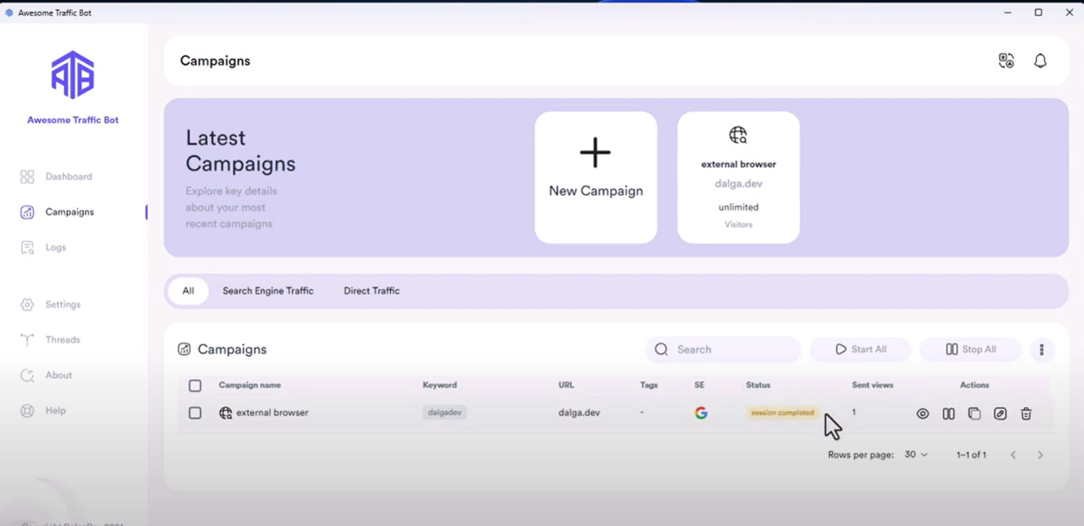1084x526 pixels.
Task: Open Settings from the sidebar
Action: (x=51, y=304)
